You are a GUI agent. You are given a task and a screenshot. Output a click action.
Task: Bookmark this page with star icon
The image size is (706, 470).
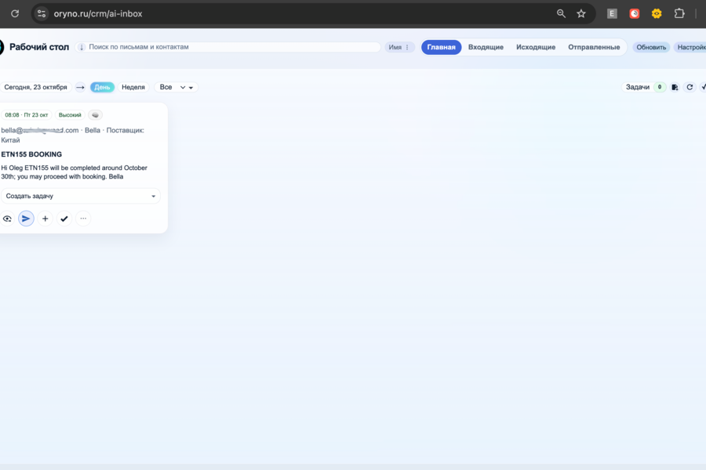point(581,13)
